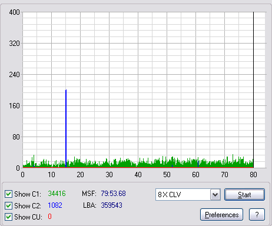Click the Start scan button
The width and height of the screenshot is (272, 226).
pyautogui.click(x=244, y=195)
